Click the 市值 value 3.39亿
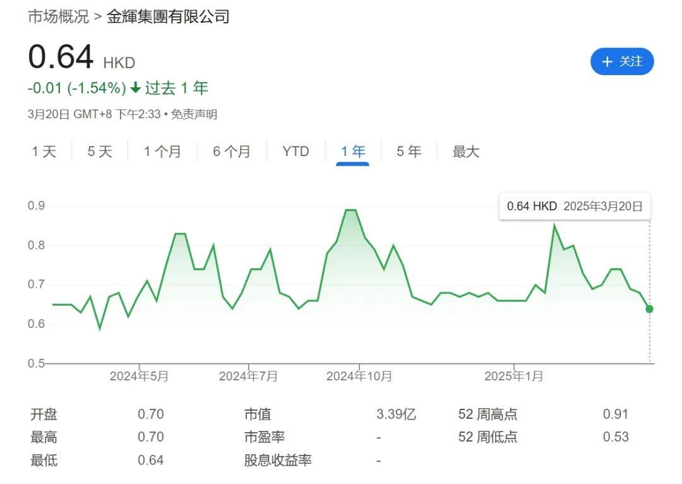Screen dimensions: 682x484 pos(396,414)
